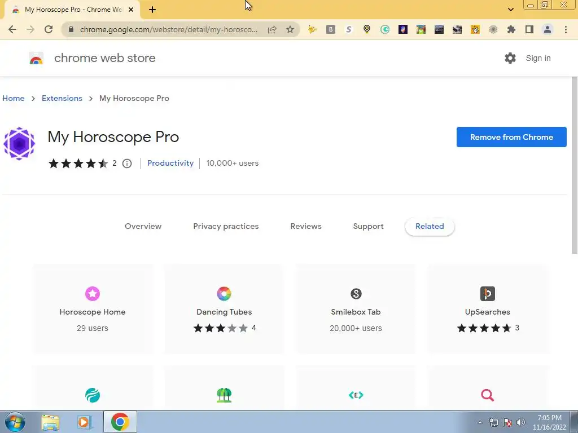Click the My Horoscope Pro heading
The height and width of the screenshot is (433, 578).
(113, 137)
